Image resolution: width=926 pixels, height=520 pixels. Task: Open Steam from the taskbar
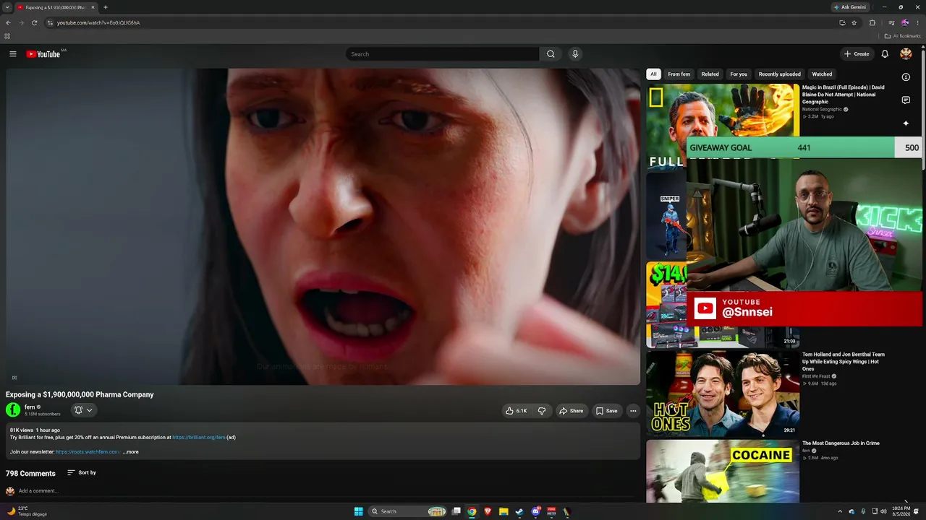pyautogui.click(x=519, y=511)
